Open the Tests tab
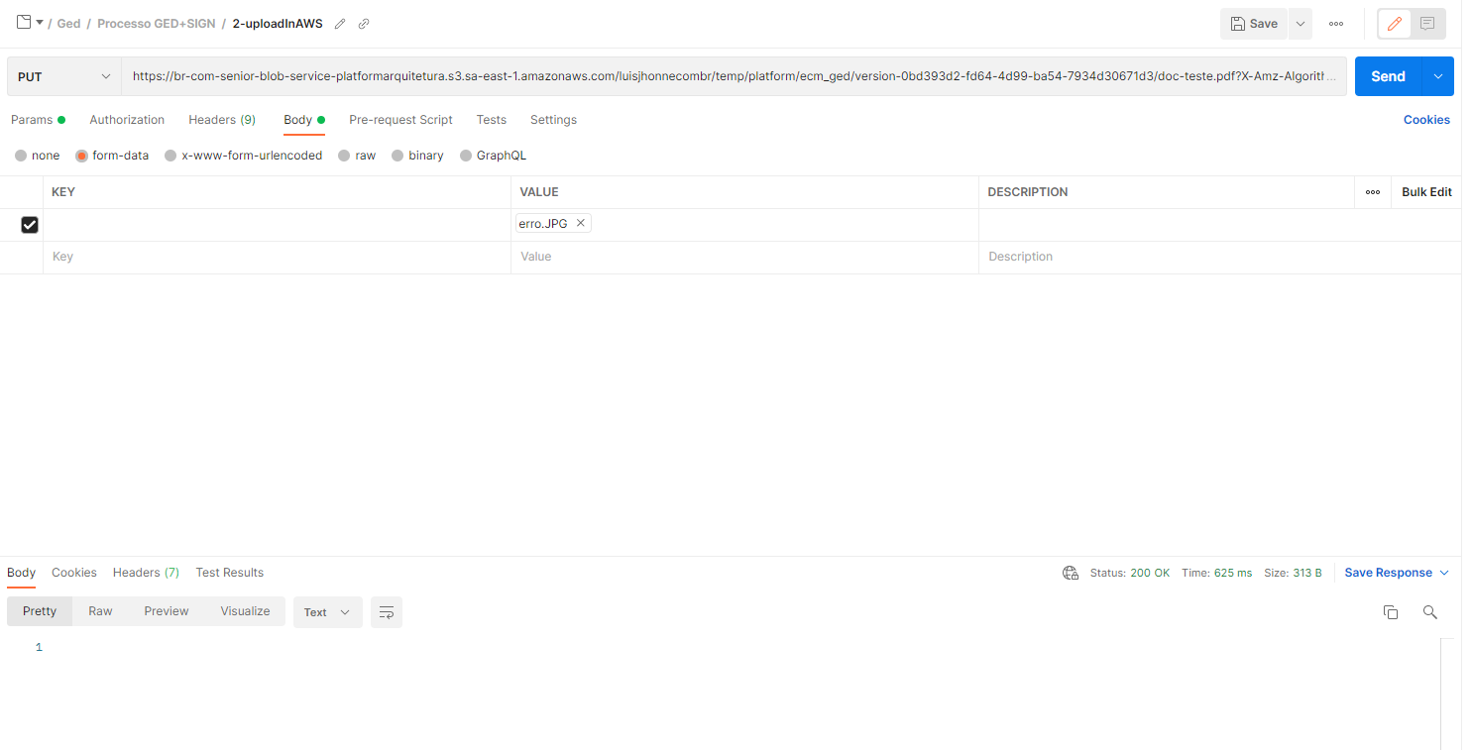The height and width of the screenshot is (750, 1472). 491,120
